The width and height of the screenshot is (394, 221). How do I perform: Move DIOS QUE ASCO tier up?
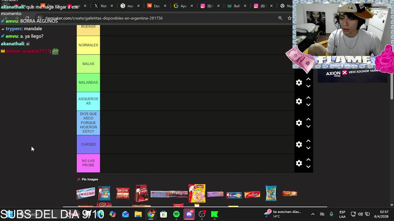point(308,119)
